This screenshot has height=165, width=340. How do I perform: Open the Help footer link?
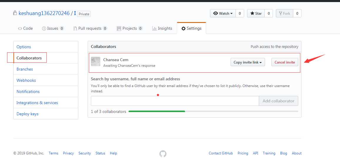[114, 153]
